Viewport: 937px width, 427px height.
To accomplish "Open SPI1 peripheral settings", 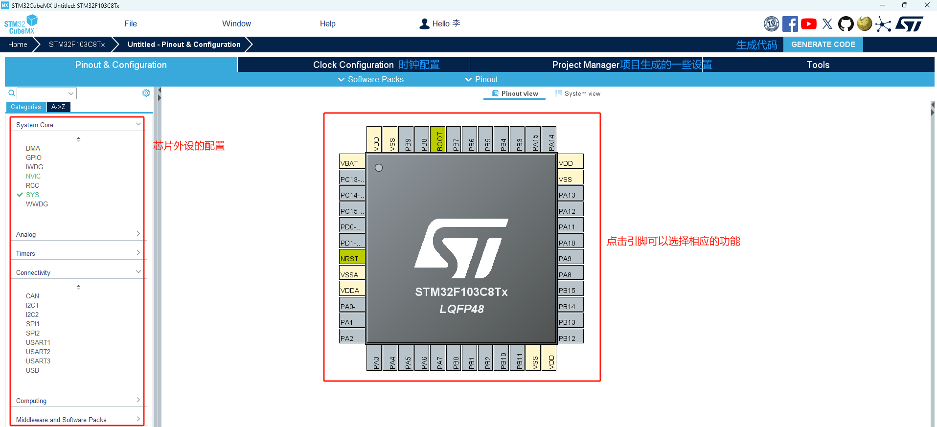I will point(33,324).
